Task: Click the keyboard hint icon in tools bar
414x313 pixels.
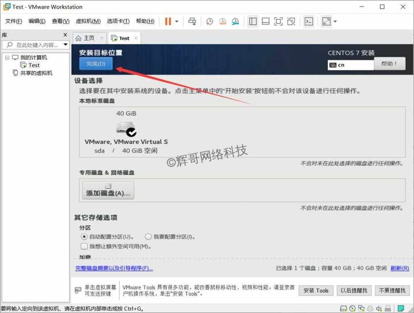Action: (x=78, y=291)
